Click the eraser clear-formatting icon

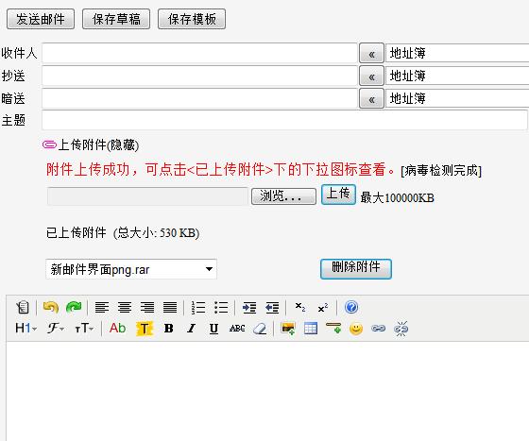pos(260,329)
